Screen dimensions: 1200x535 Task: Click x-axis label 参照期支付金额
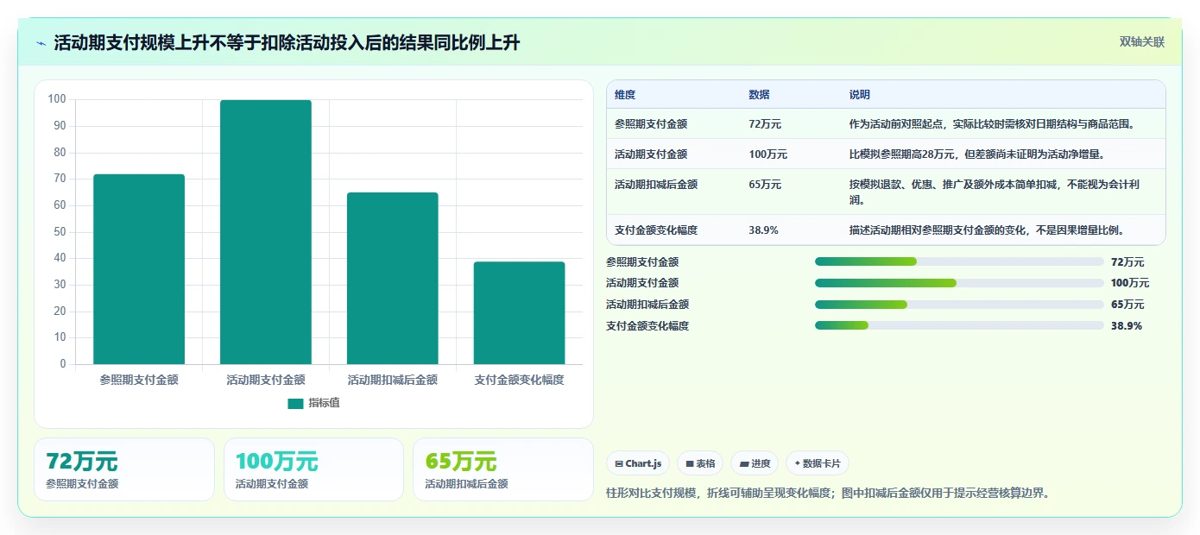[139, 380]
